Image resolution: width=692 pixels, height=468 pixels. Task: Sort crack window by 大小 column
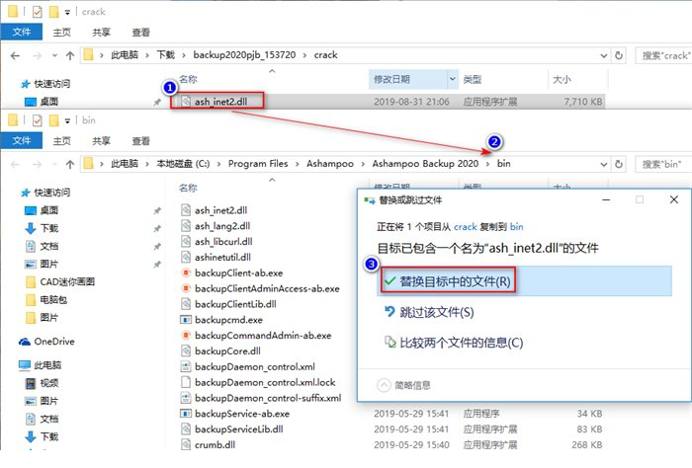562,79
